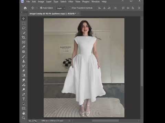Select the Pen tool
Image resolution: width=165 pixels, height=123 pixels.
point(23,94)
